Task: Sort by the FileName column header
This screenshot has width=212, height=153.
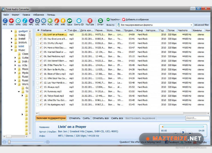Action: (x=51, y=30)
